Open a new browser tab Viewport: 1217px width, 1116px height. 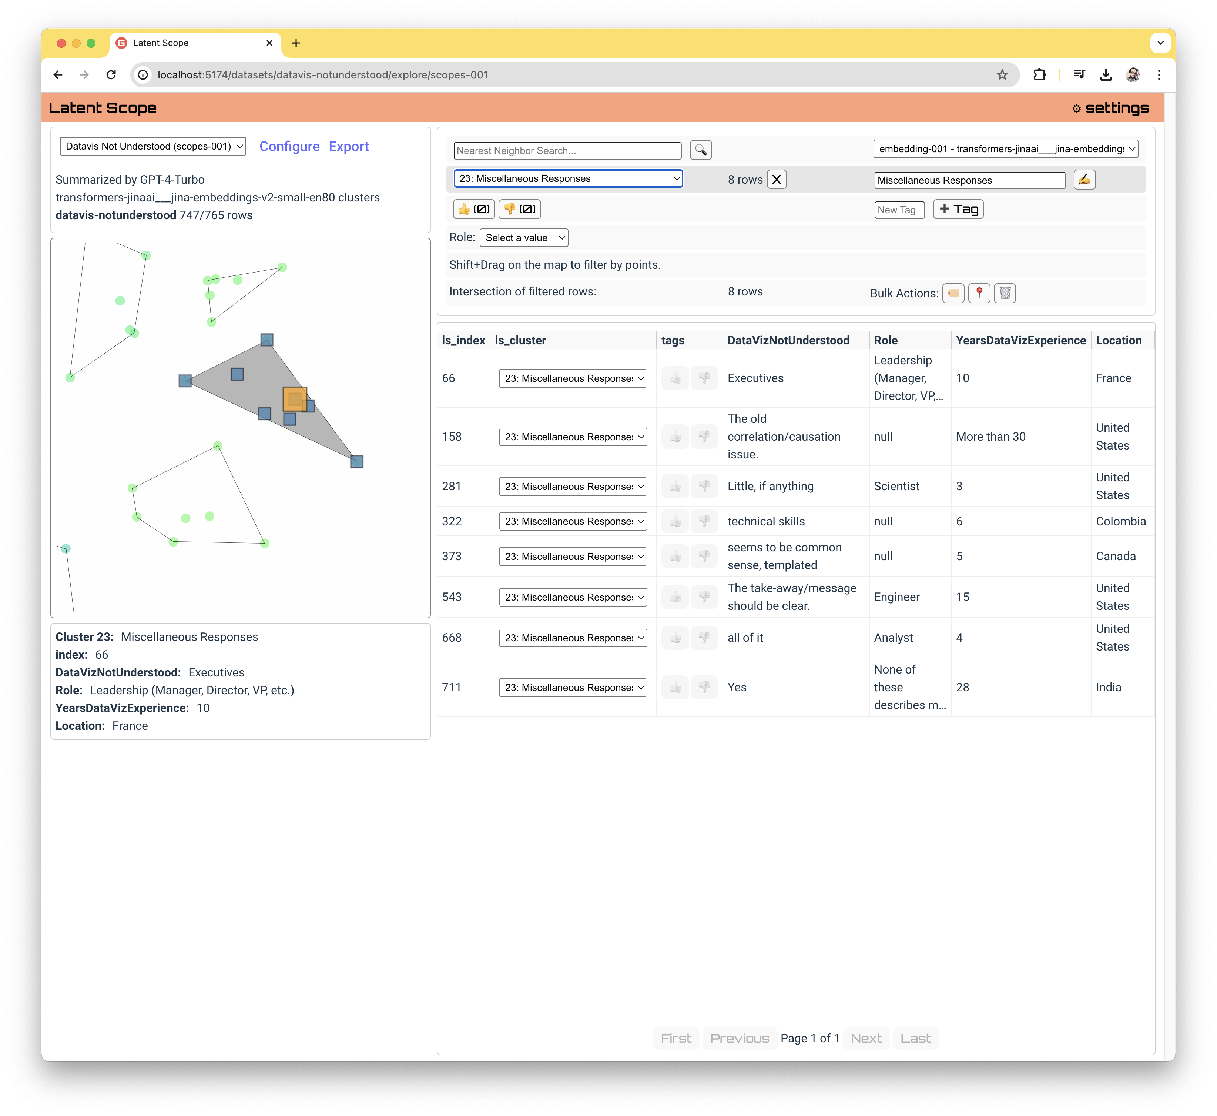(x=296, y=43)
